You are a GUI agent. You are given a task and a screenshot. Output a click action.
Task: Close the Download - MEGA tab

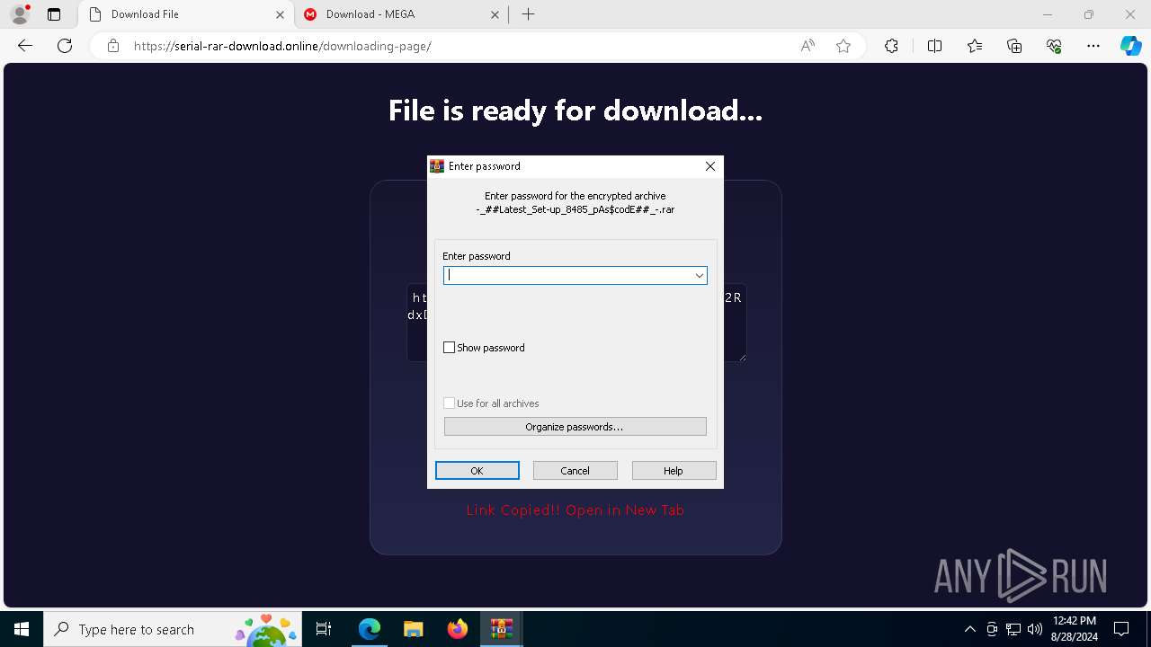pyautogui.click(x=495, y=14)
